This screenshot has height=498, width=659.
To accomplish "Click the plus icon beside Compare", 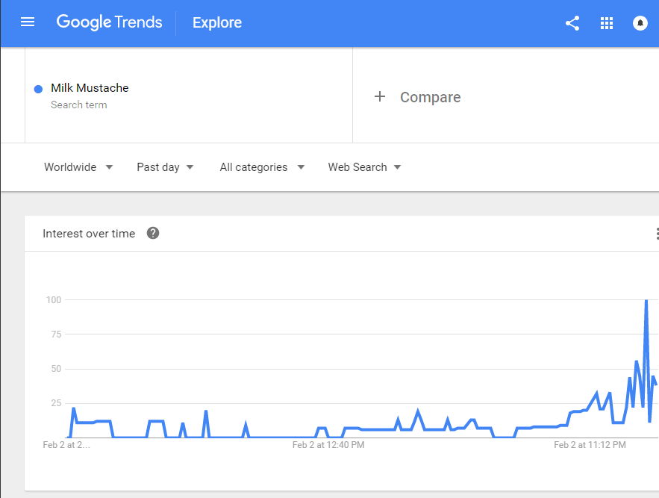I will coord(380,96).
